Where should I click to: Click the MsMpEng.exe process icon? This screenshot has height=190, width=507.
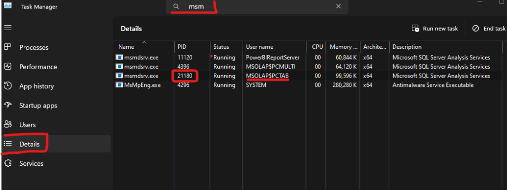(x=119, y=85)
